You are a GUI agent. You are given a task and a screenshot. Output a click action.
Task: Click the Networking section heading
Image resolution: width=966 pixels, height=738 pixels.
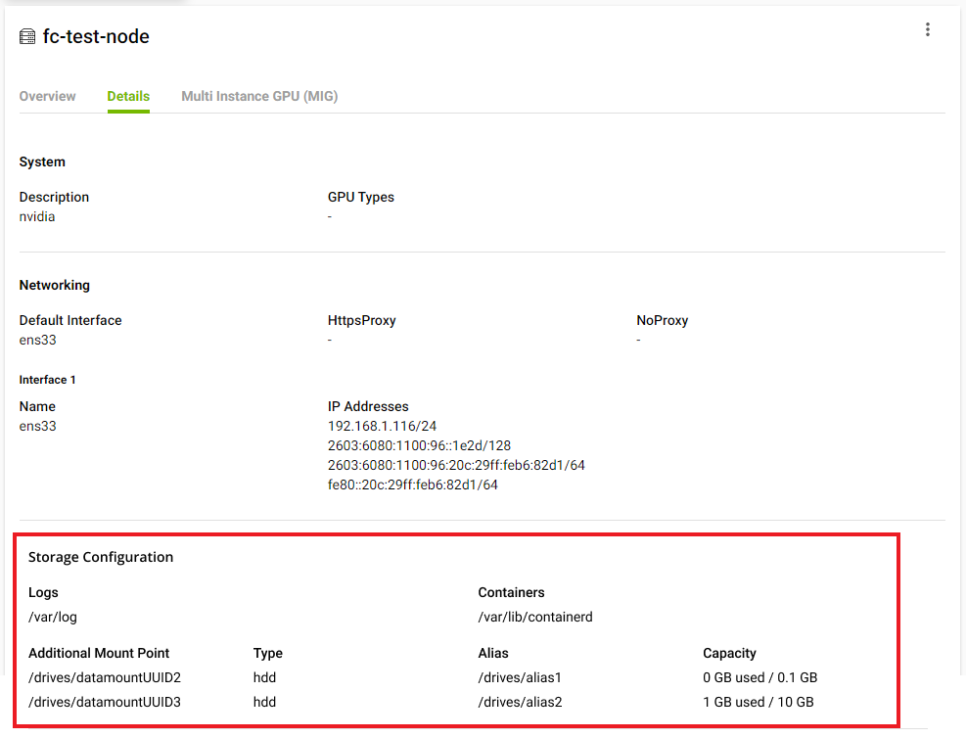[x=55, y=285]
